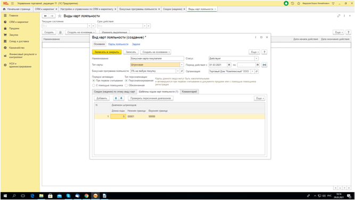This screenshot has height=200, width=355.
Task: Click the Нижняя граница value 00001
Action: coord(131,116)
